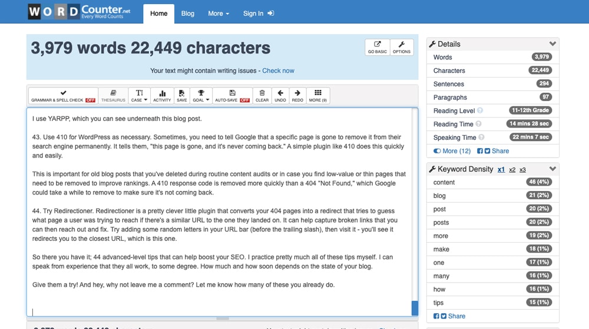
Task: Click the text editor scrollbar thumb
Action: pos(415,308)
